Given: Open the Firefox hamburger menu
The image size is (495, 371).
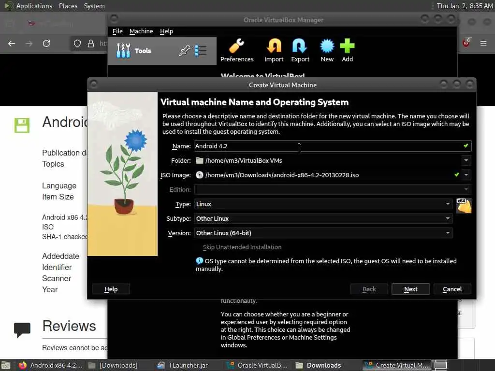Looking at the screenshot, I should point(483,43).
